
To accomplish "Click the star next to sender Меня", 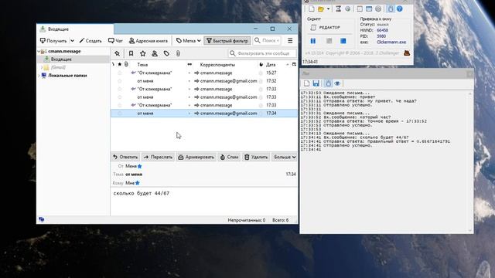I will [140, 166].
